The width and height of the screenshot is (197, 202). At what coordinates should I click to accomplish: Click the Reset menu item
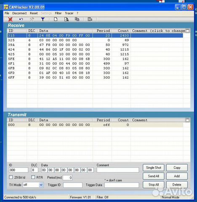34,13
